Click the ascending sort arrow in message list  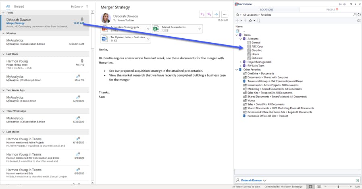coord(87,7)
